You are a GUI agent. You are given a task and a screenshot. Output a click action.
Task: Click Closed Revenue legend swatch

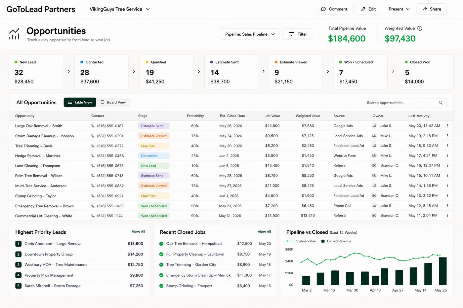pyautogui.click(x=323, y=241)
